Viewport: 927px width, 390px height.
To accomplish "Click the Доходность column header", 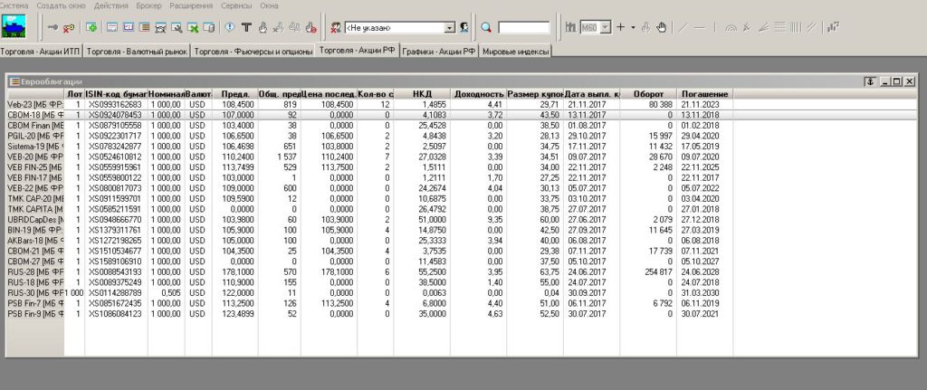I will 478,94.
